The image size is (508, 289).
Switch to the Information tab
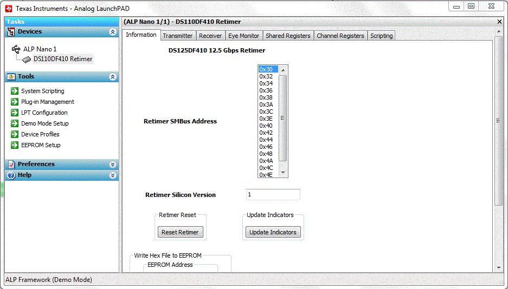142,35
